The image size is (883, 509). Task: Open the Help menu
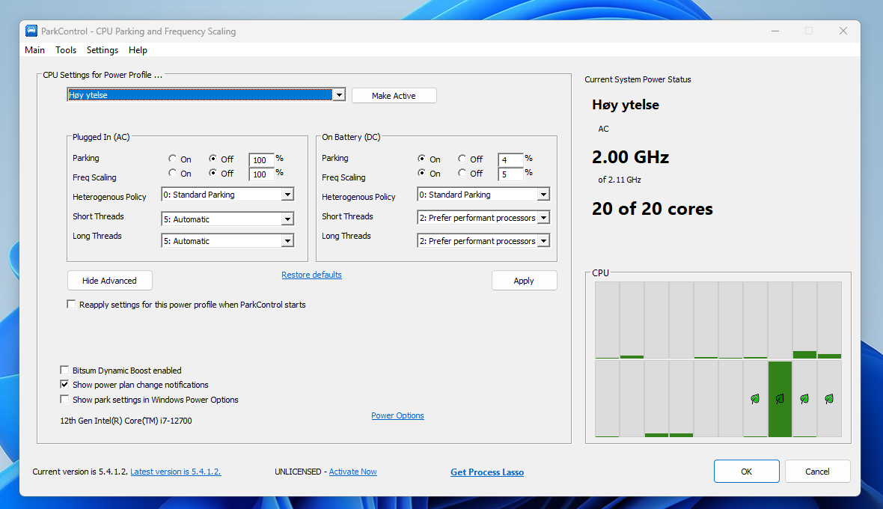pyautogui.click(x=138, y=50)
